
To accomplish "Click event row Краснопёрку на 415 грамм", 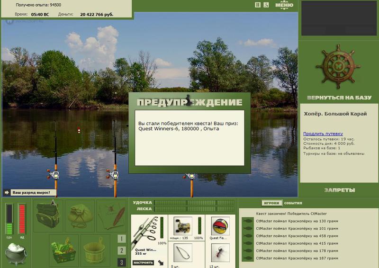I will [x=297, y=243].
